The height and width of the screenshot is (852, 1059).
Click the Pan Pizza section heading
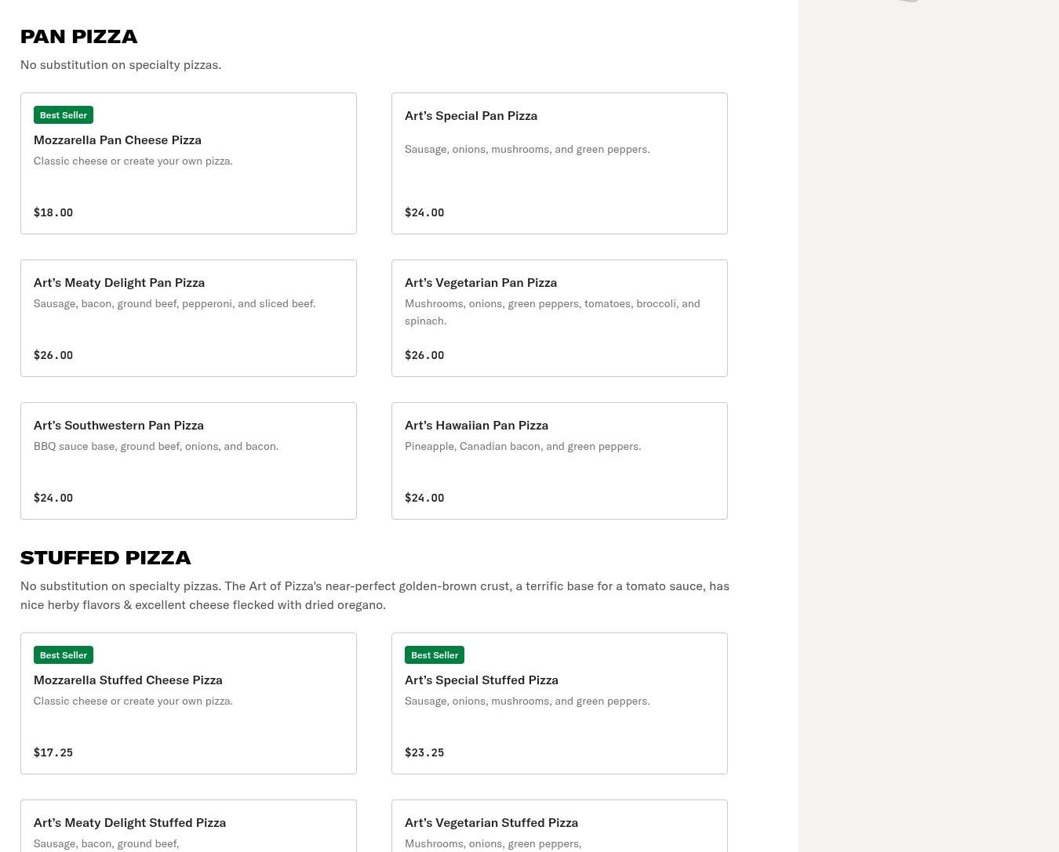[78, 36]
